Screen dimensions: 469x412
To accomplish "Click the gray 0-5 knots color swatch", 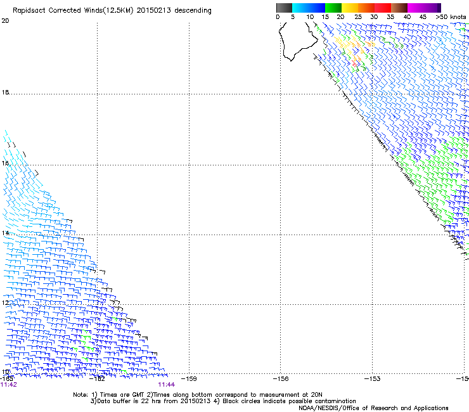I will pyautogui.click(x=284, y=8).
